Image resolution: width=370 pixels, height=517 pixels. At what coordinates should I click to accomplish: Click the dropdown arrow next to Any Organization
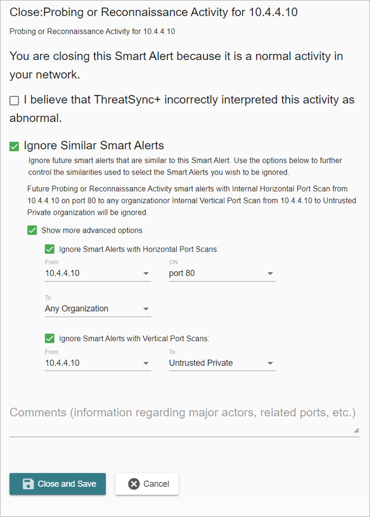[x=146, y=309]
